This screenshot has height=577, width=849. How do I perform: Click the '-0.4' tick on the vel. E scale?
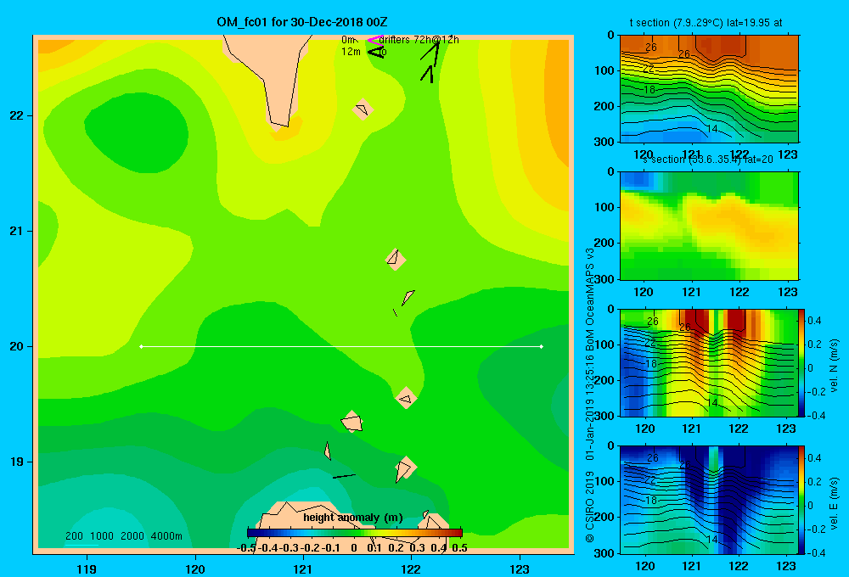pyautogui.click(x=816, y=552)
